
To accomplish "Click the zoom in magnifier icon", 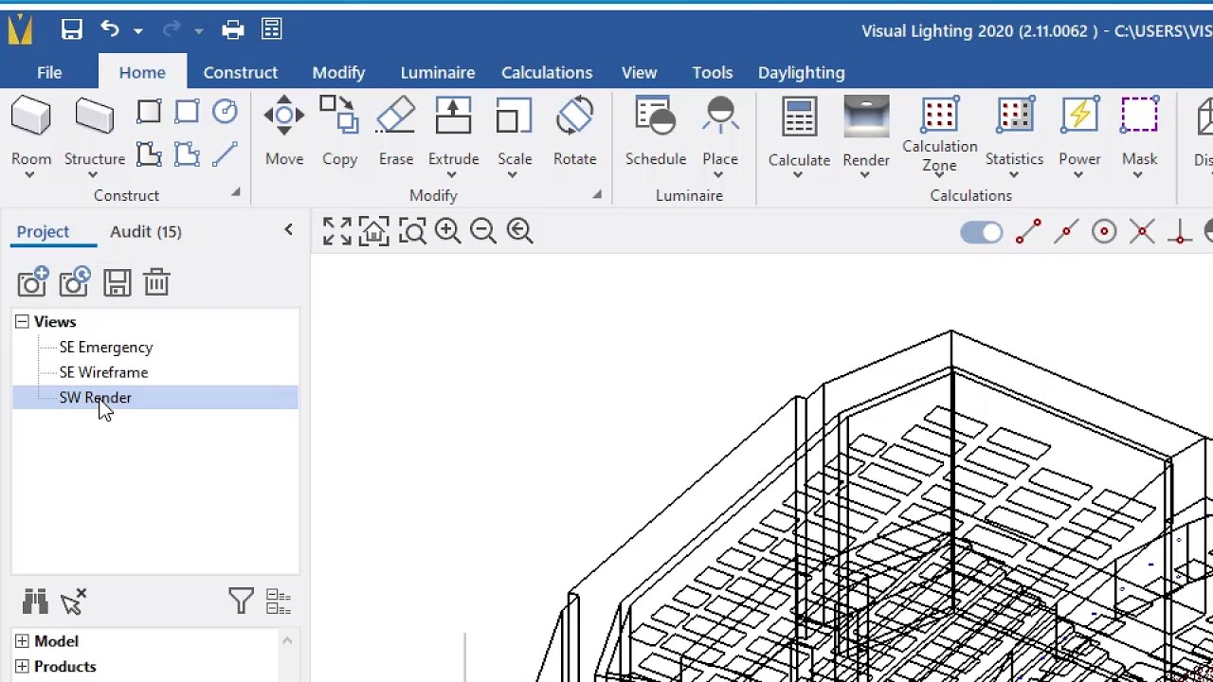I will [x=447, y=231].
